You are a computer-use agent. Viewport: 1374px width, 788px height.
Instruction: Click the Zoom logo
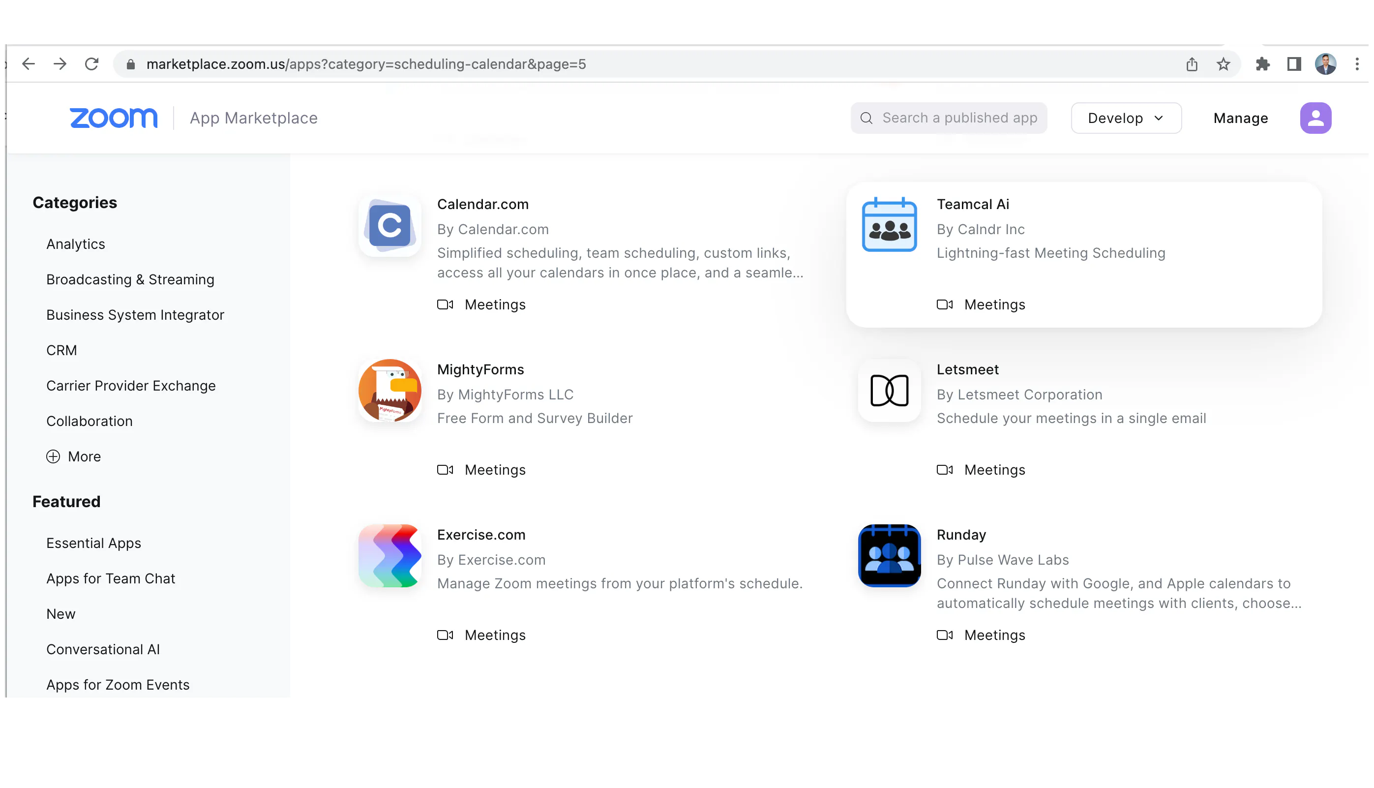pos(114,119)
